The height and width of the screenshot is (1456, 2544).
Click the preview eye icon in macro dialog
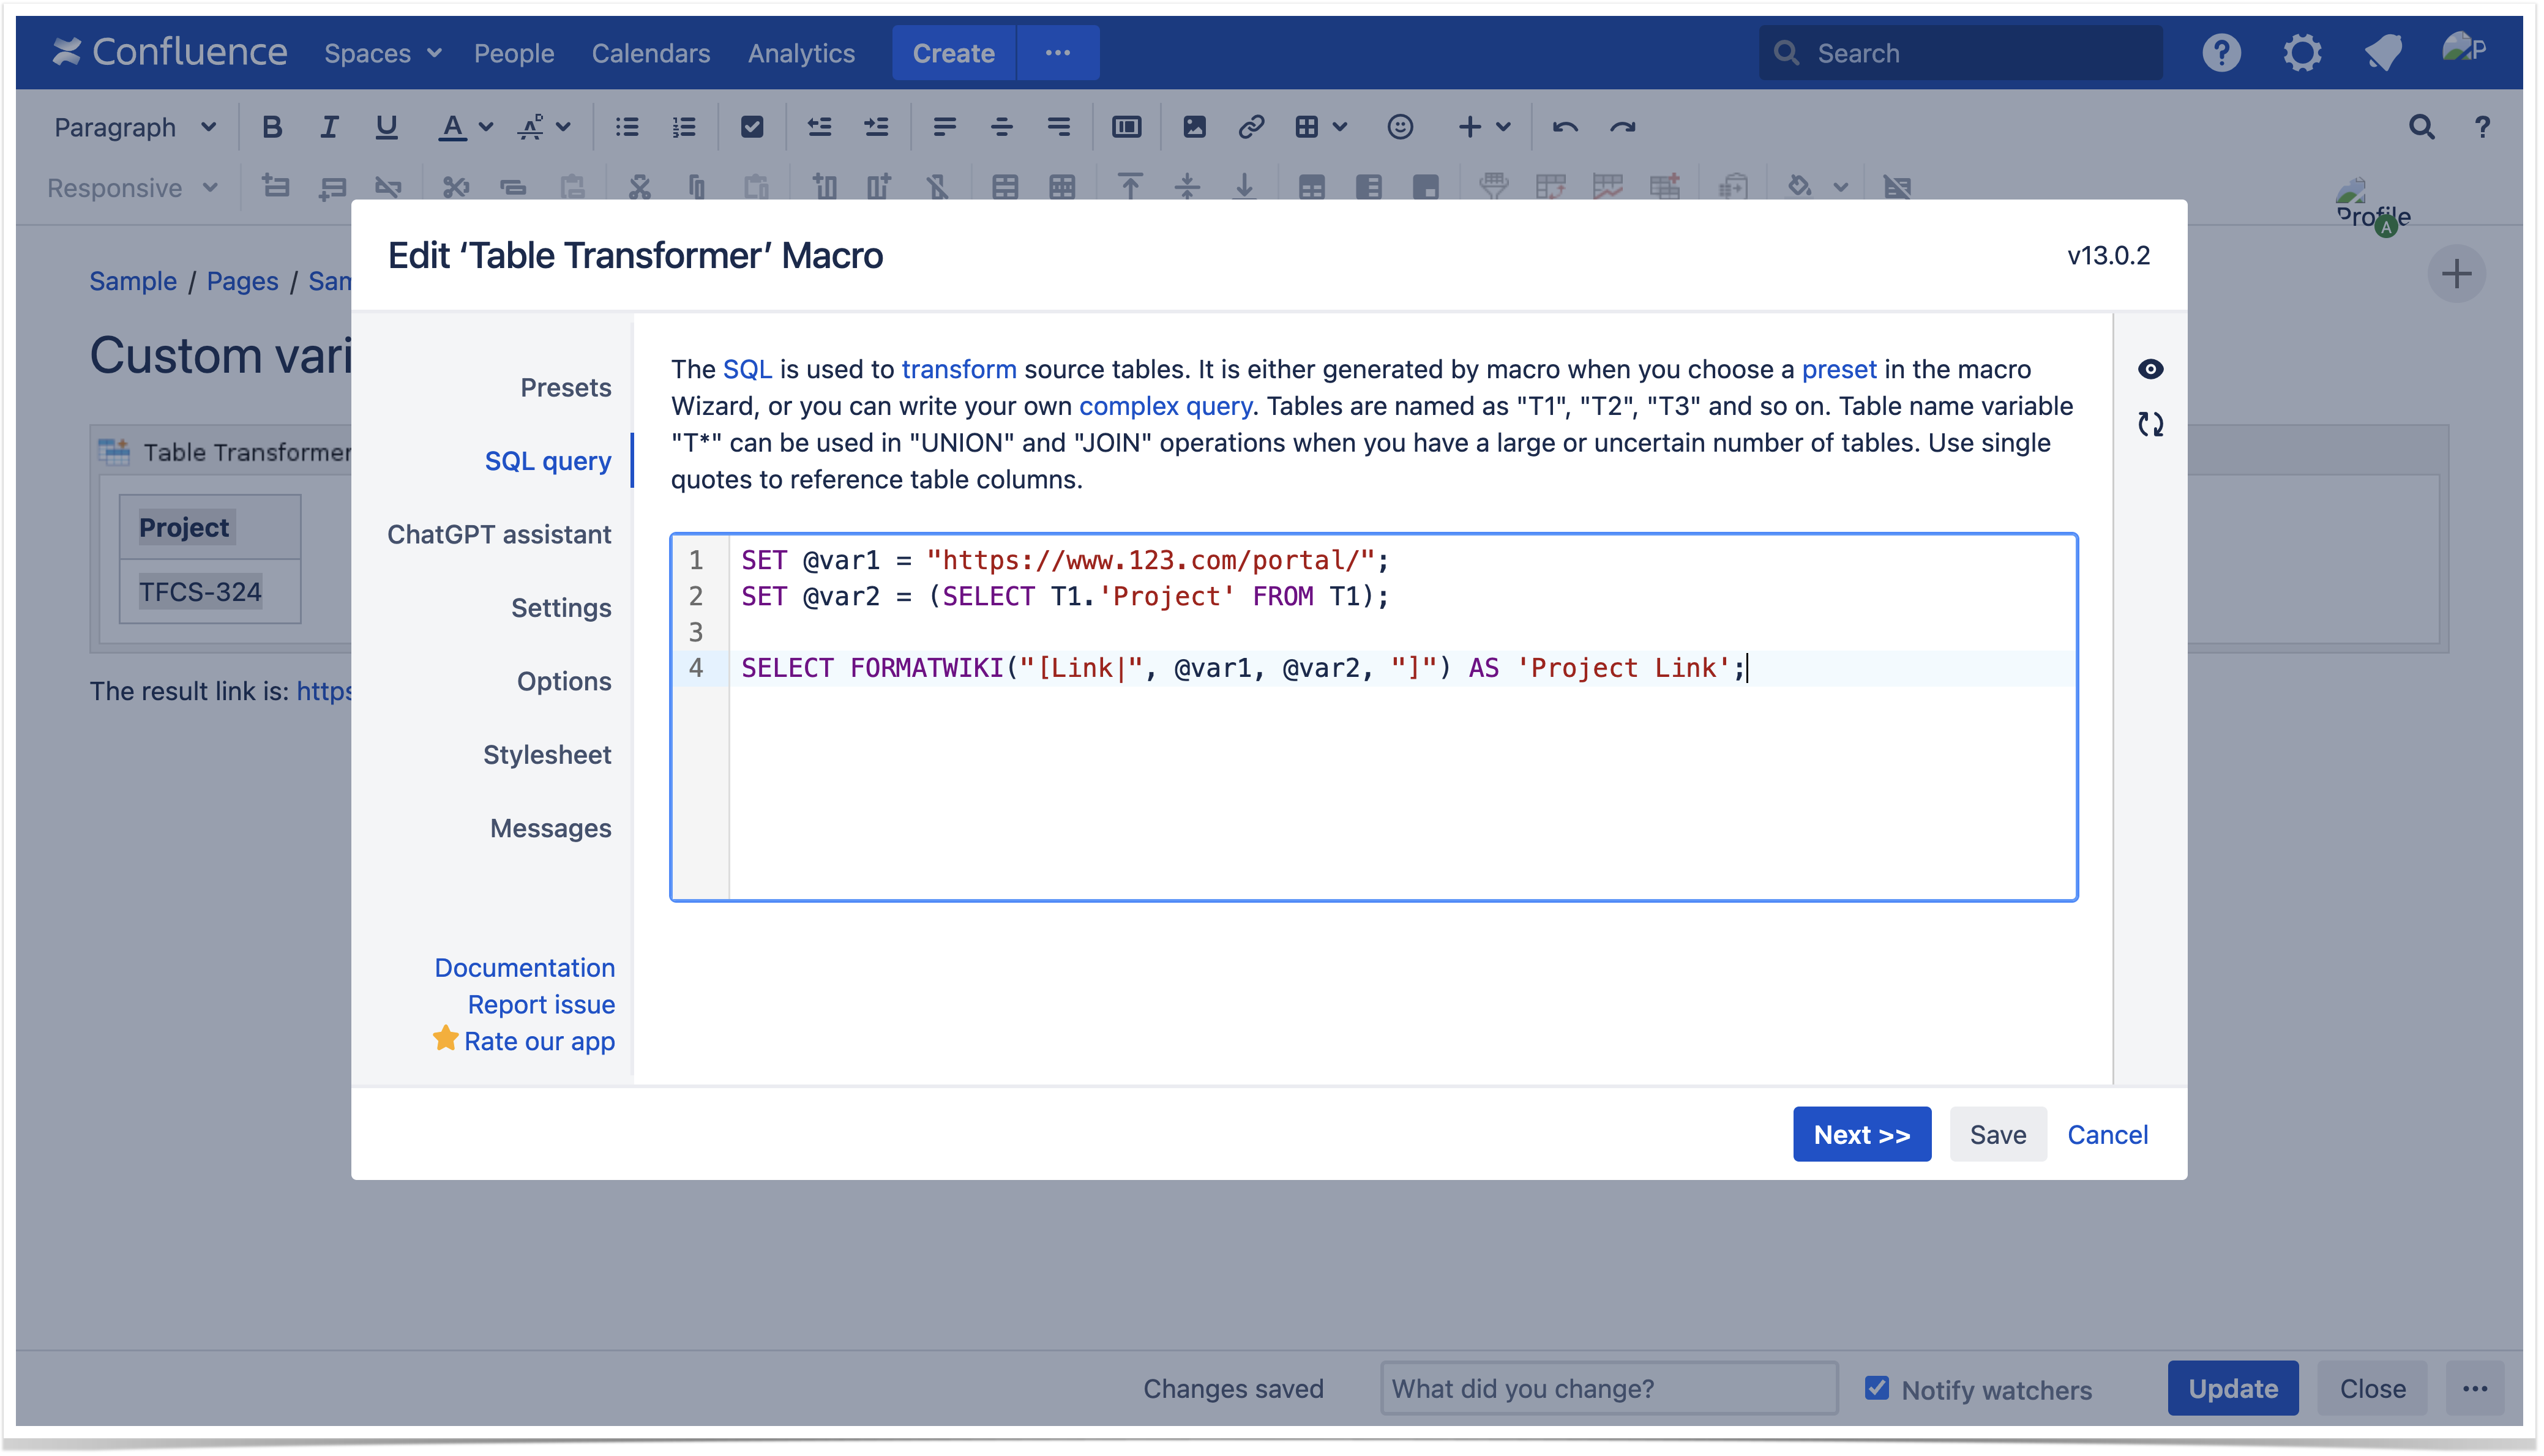pyautogui.click(x=2150, y=369)
